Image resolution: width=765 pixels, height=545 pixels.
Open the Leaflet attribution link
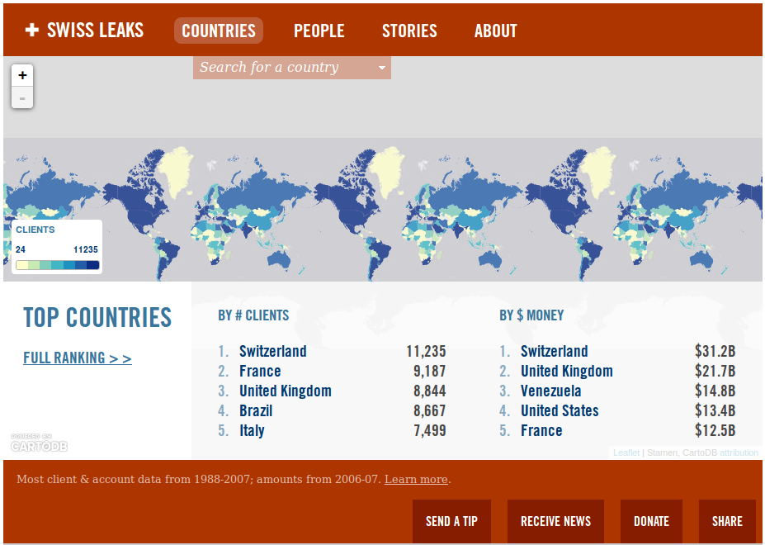626,453
